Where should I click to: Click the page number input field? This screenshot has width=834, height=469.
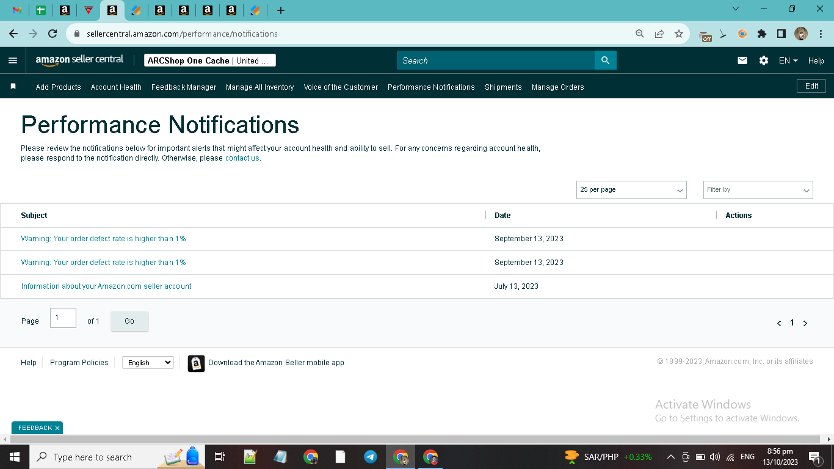(x=63, y=318)
